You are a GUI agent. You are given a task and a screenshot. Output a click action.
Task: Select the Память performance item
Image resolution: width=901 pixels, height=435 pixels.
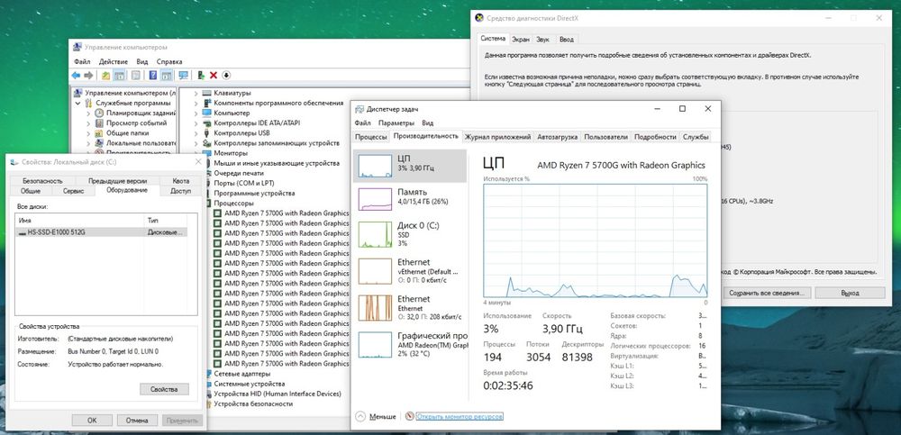pos(409,199)
